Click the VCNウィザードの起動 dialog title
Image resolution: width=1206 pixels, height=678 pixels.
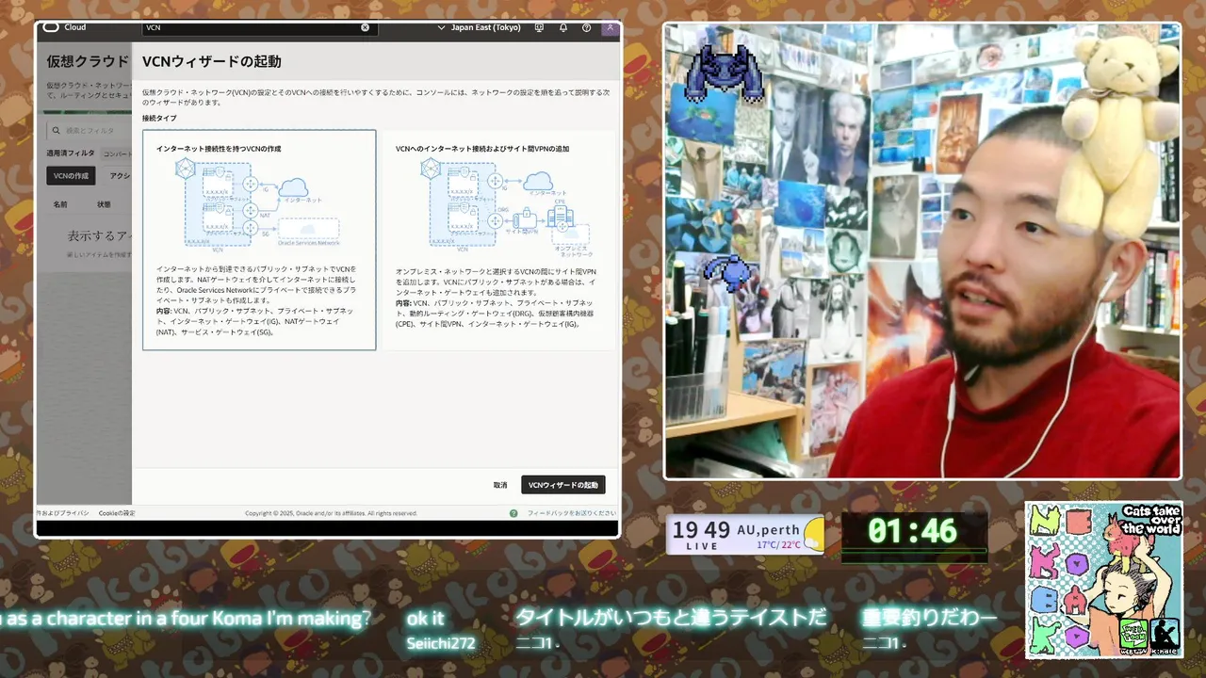211,61
